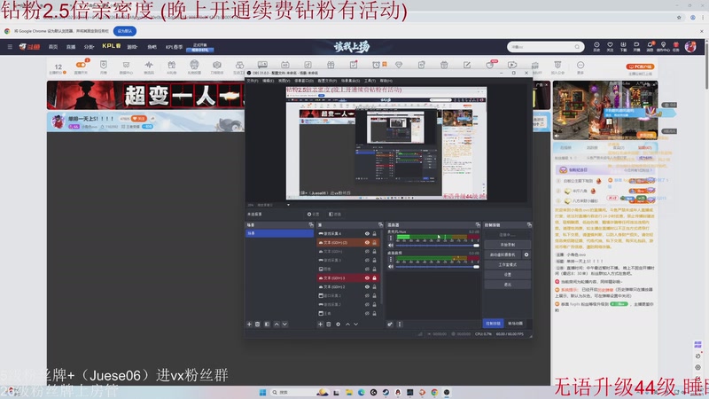Toggle lock on 游戏采集 4 source

[x=374, y=234]
